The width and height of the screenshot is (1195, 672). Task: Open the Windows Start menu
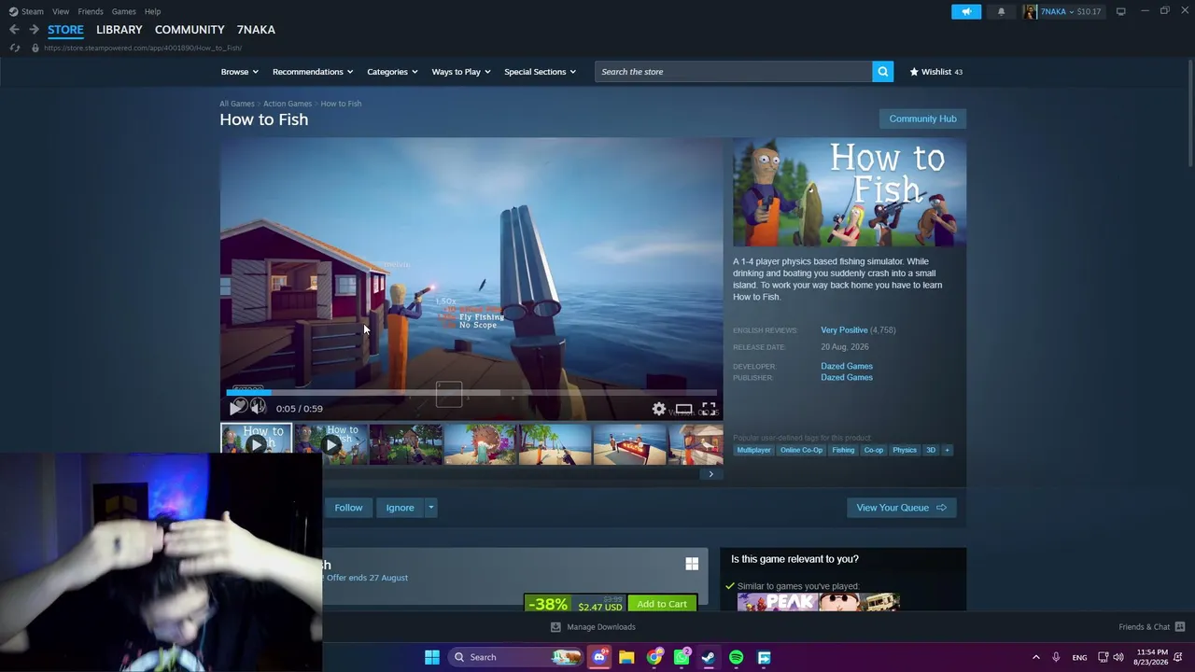click(431, 657)
